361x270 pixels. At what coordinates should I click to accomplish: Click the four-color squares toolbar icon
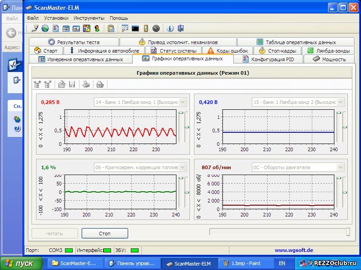[x=87, y=28]
